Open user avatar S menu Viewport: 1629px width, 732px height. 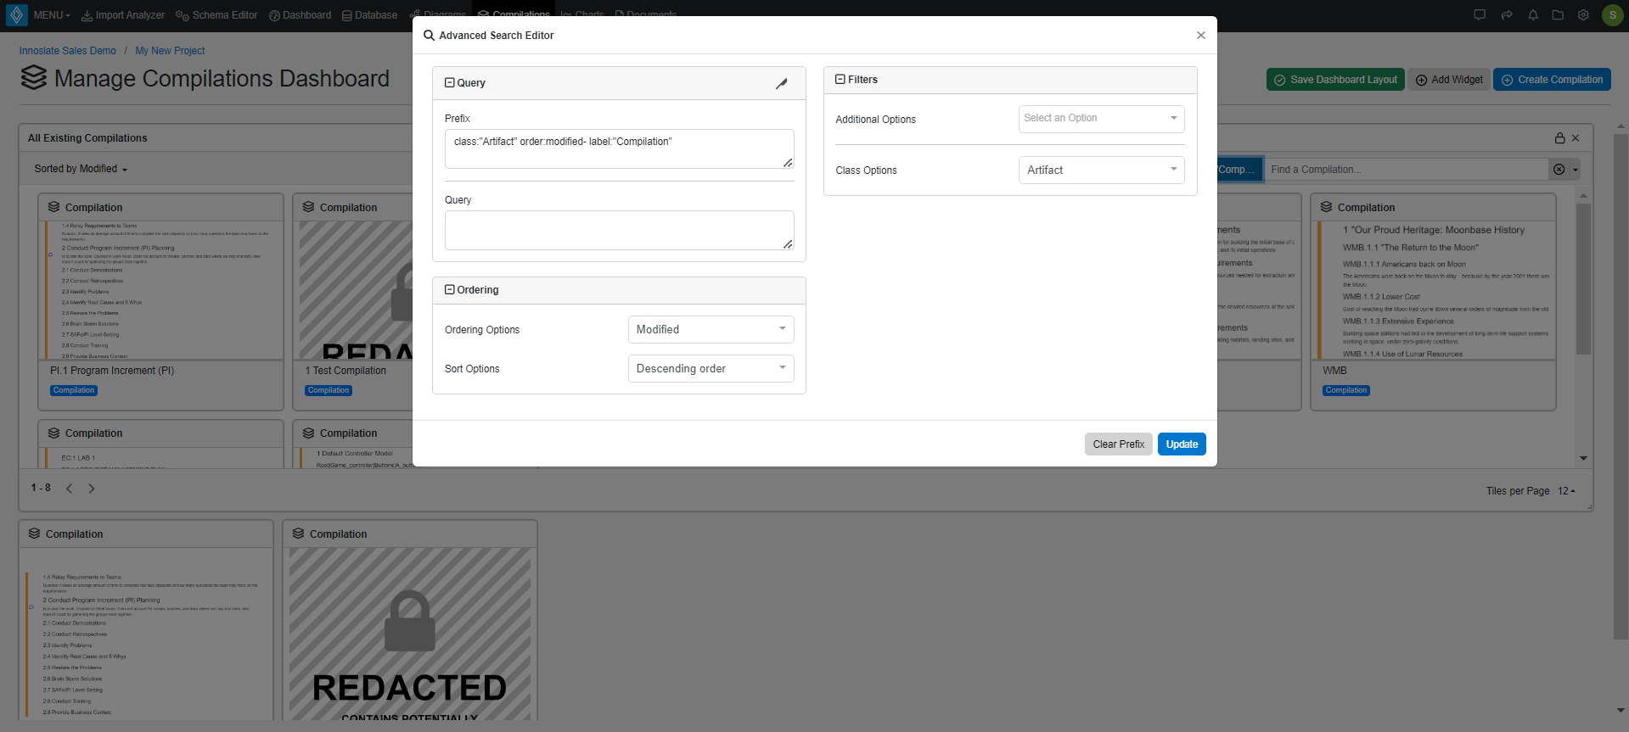pos(1612,15)
